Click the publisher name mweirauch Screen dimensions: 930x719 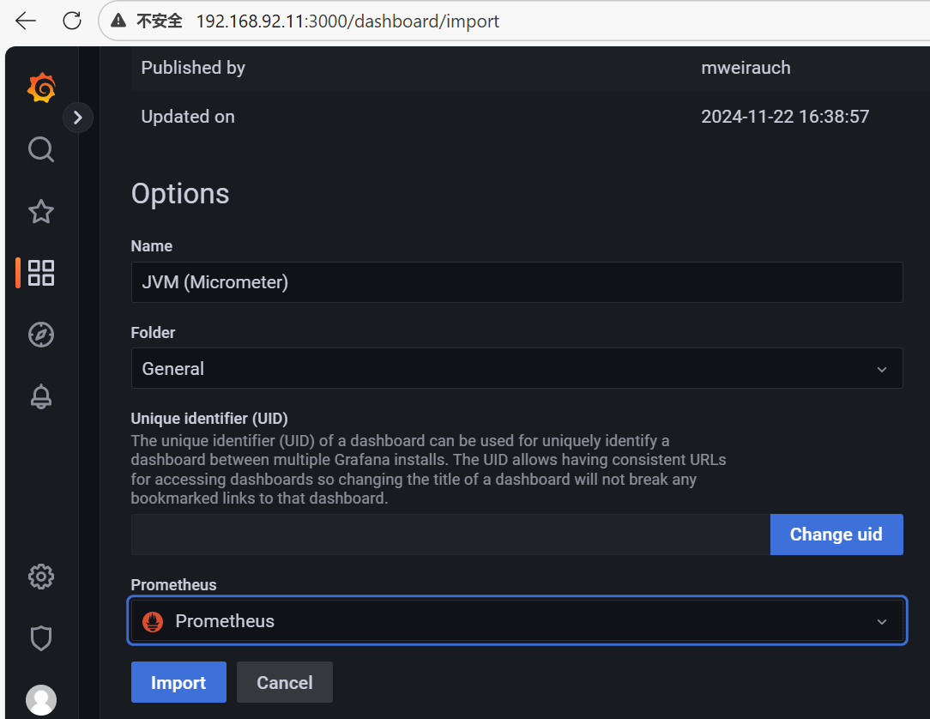tap(746, 68)
